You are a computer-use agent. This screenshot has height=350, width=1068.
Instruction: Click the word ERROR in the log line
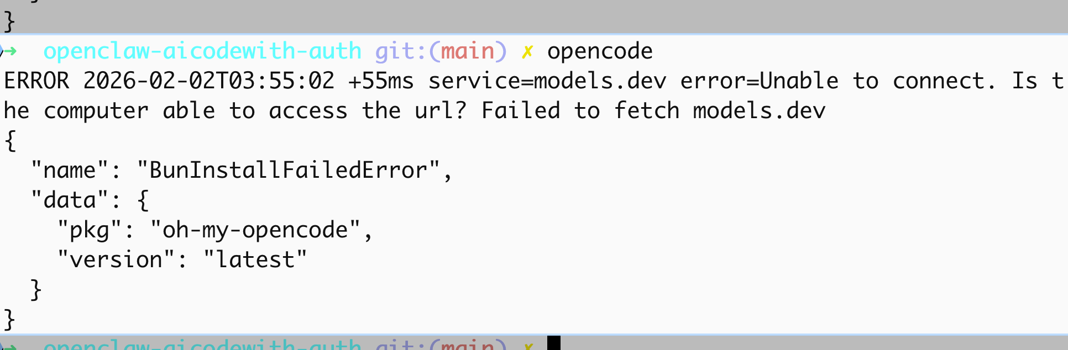coord(36,81)
